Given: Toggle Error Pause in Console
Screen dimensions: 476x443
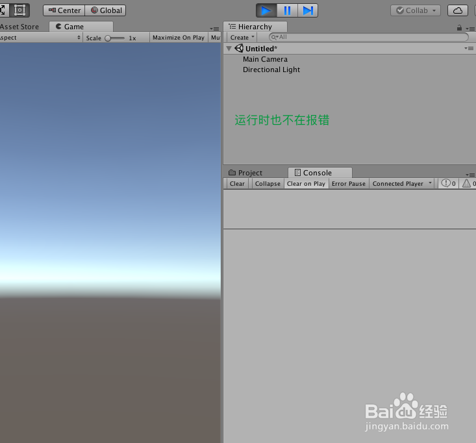Looking at the screenshot, I should [x=349, y=184].
